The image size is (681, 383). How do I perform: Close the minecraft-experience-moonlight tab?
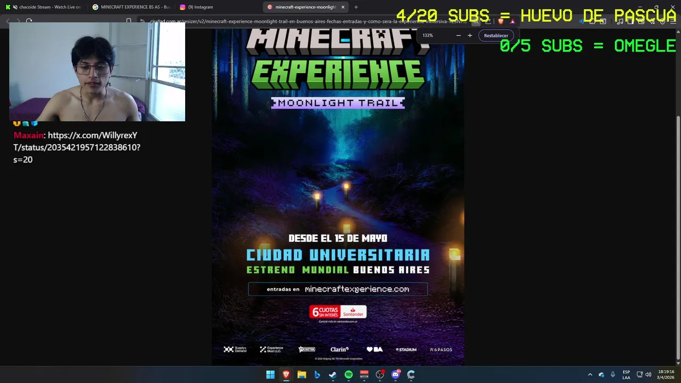coord(343,7)
